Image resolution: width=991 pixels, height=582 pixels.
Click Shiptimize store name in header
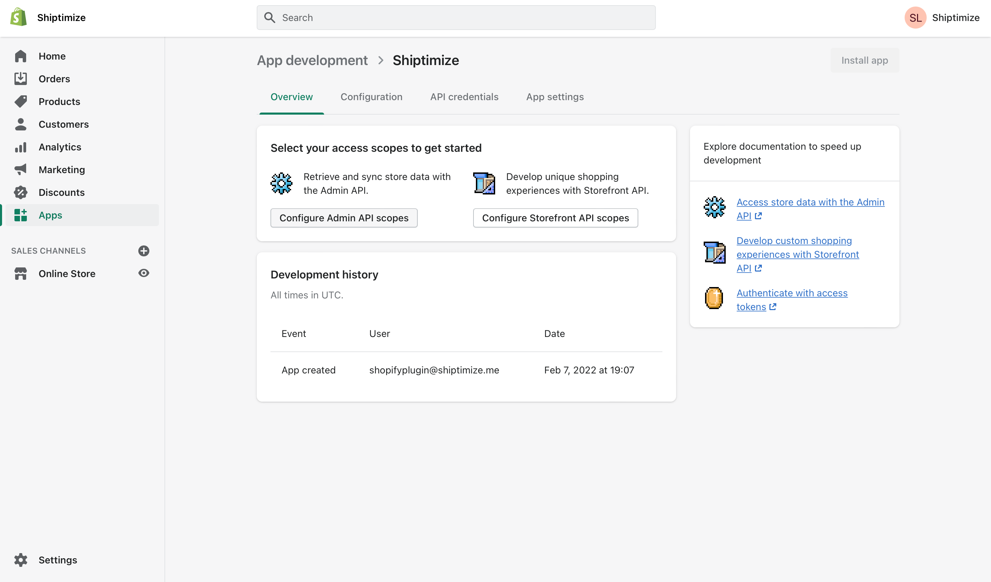(x=61, y=17)
